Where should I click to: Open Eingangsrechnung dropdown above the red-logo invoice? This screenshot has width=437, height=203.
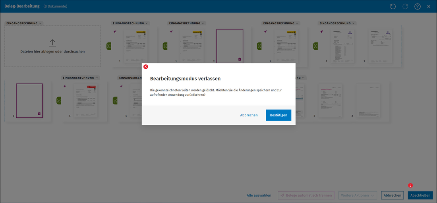(x=81, y=77)
